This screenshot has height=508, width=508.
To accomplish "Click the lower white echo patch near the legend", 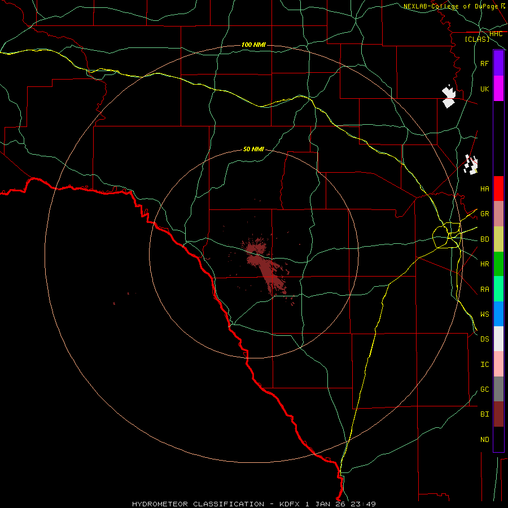I will (471, 165).
